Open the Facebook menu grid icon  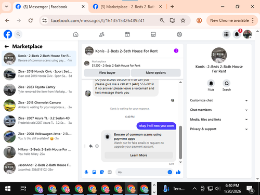click(226, 34)
